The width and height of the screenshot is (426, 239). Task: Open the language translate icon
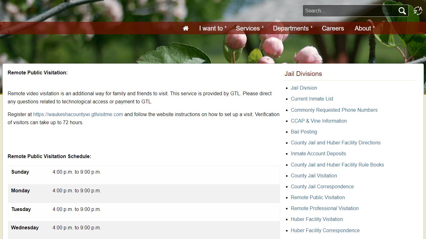(x=418, y=11)
